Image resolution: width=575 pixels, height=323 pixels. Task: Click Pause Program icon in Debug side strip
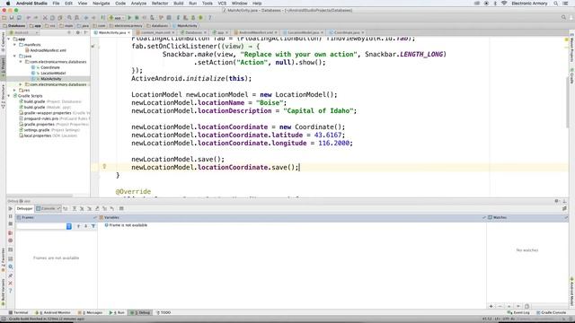(x=10, y=216)
